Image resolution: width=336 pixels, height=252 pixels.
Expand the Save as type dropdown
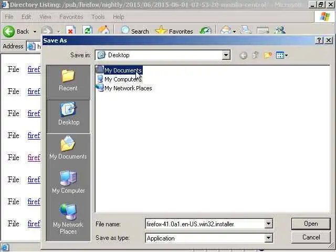click(268, 238)
